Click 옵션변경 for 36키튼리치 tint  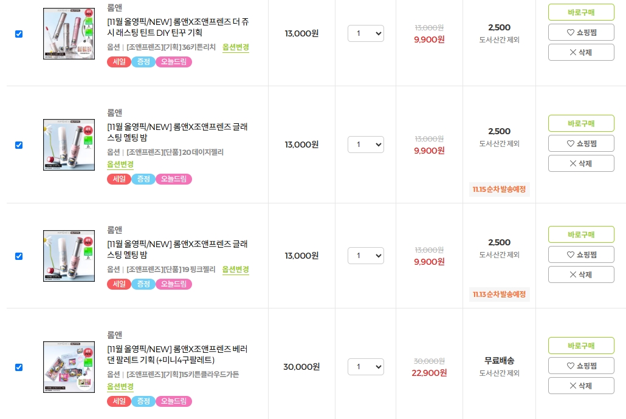pyautogui.click(x=236, y=47)
